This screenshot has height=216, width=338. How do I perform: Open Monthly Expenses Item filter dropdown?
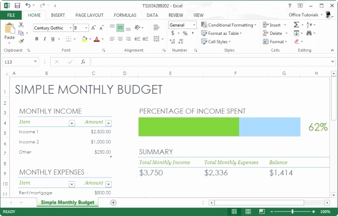click(72, 185)
